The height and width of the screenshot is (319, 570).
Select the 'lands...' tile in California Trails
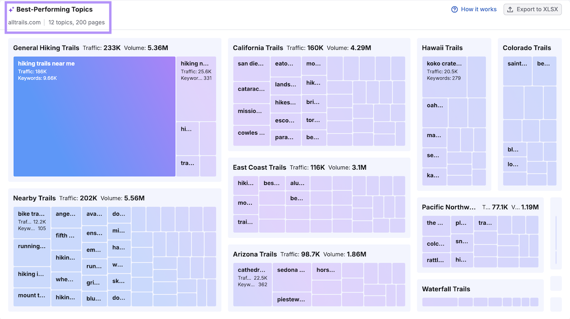pyautogui.click(x=285, y=86)
